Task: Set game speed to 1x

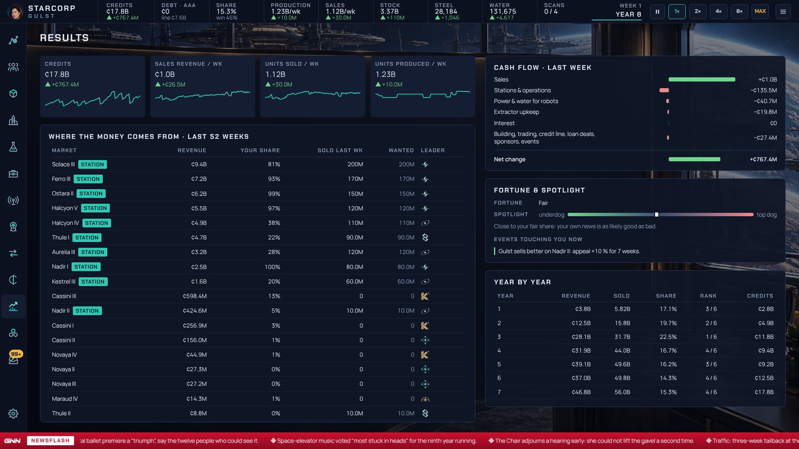Action: tap(677, 12)
